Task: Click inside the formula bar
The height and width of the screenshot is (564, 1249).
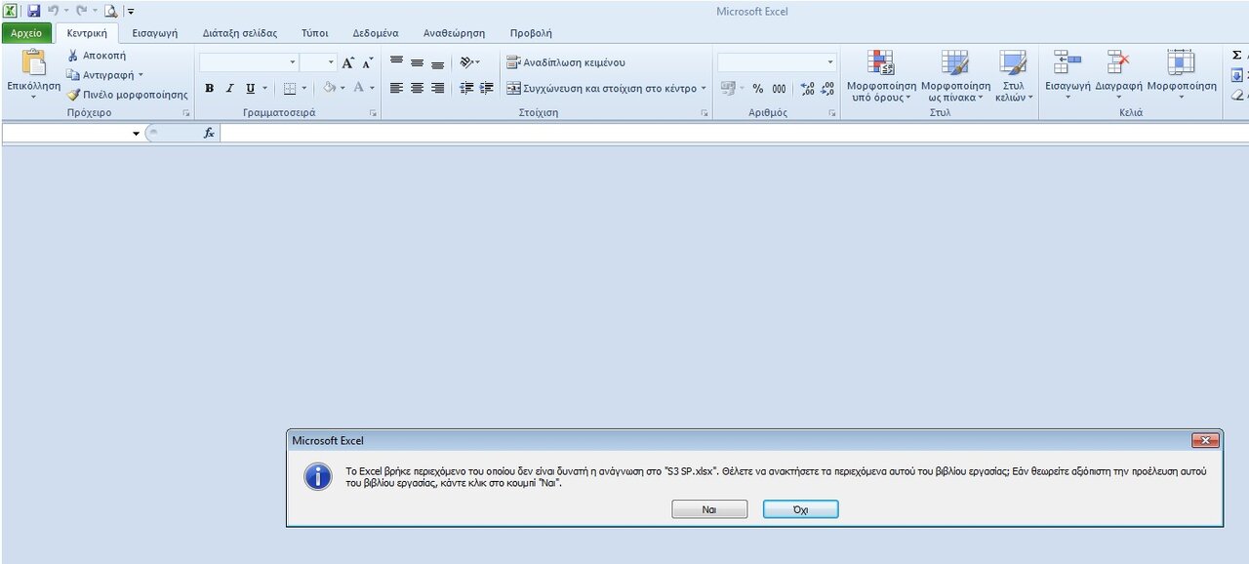Action: pyautogui.click(x=734, y=134)
